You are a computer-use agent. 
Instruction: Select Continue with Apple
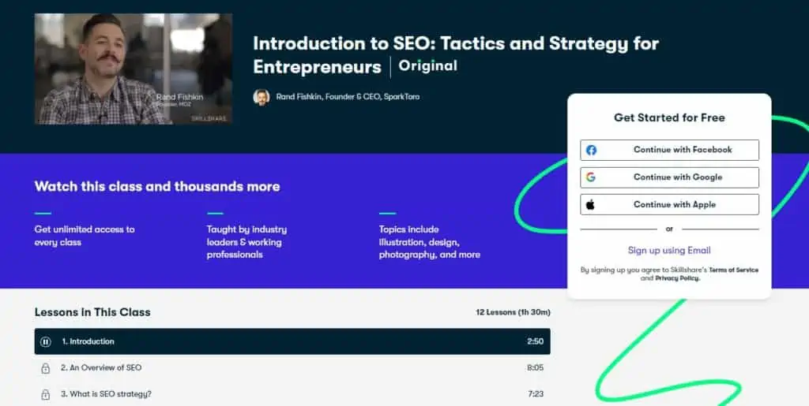pyautogui.click(x=669, y=204)
